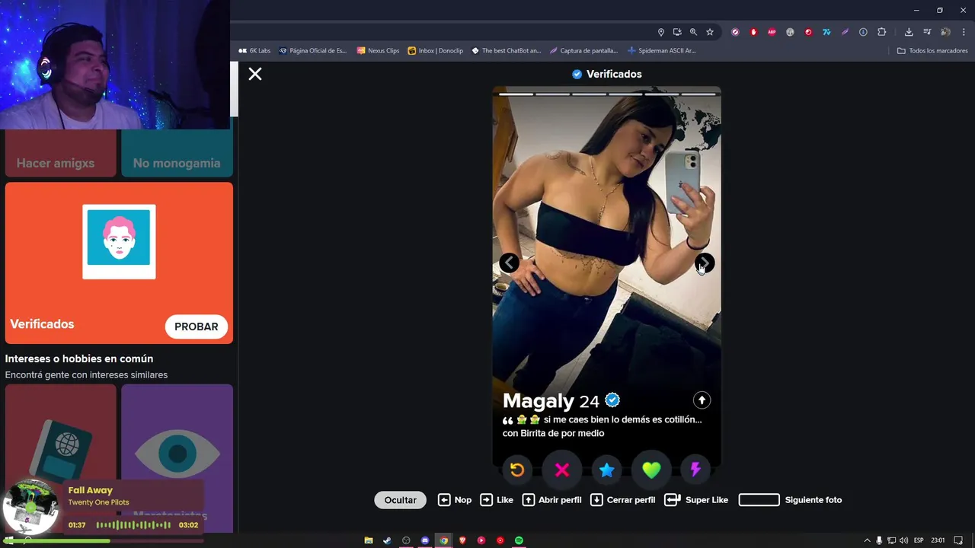Open the Captura de pantalla bookmark
This screenshot has width=975, height=548.
583,51
